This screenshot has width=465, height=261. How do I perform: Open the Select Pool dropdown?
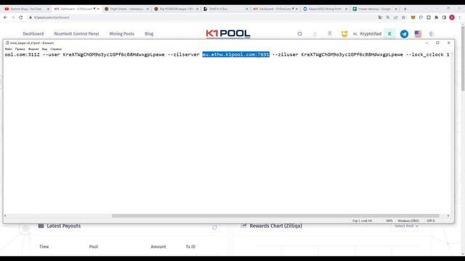[x=407, y=225]
